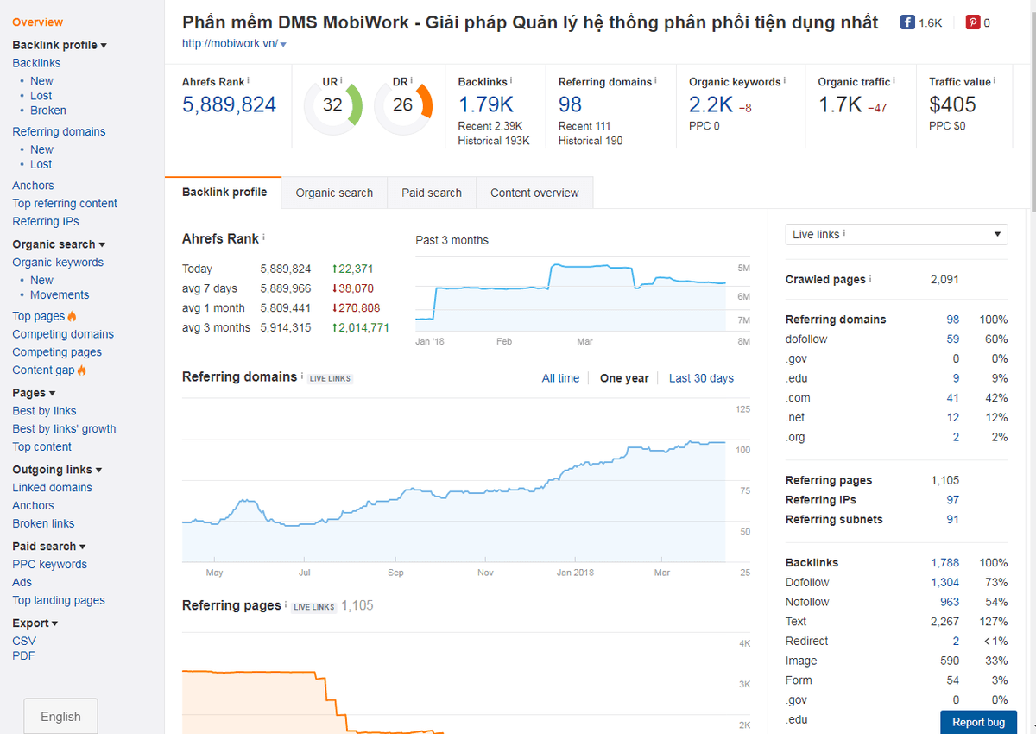Export the report as PDF
The width and height of the screenshot is (1036, 734).
pos(23,655)
